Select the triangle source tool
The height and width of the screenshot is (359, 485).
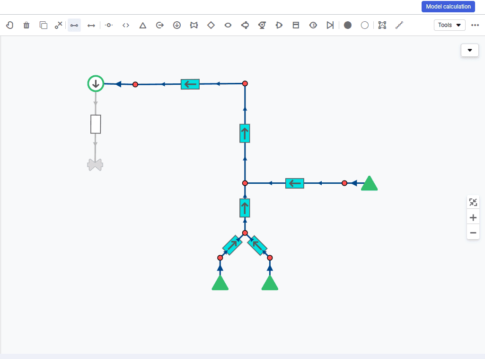(x=142, y=25)
